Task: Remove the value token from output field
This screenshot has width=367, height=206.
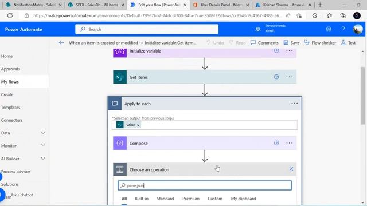Action: [x=138, y=125]
